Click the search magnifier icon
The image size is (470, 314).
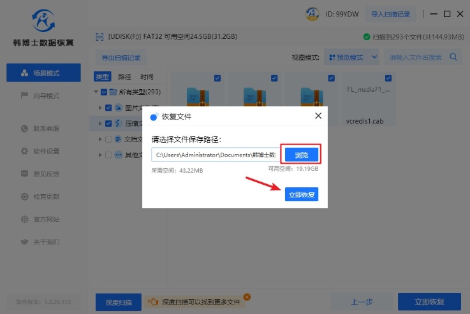pos(453,57)
